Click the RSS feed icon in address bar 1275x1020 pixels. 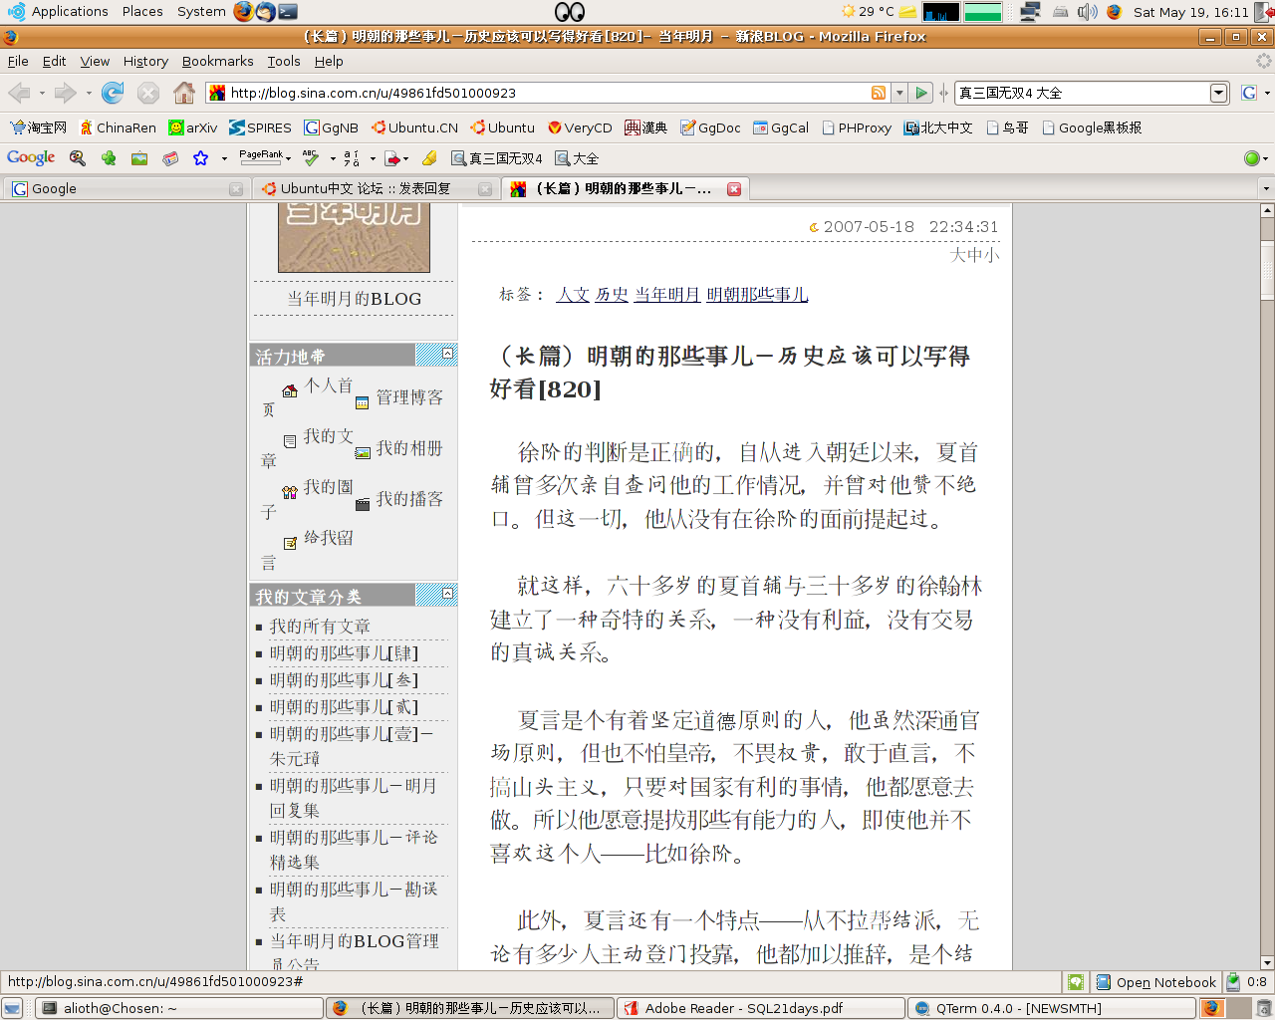[879, 93]
